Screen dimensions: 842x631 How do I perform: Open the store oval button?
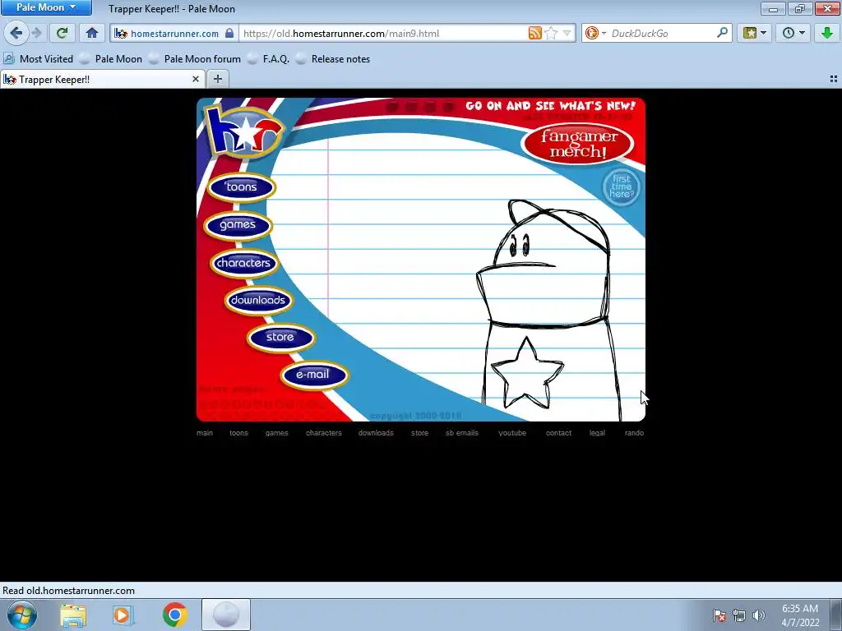(x=280, y=338)
